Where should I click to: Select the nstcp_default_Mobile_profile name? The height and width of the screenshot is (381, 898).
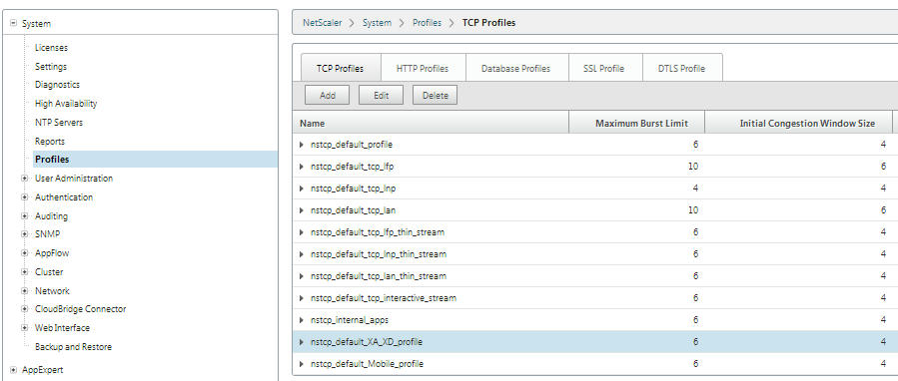(x=368, y=364)
